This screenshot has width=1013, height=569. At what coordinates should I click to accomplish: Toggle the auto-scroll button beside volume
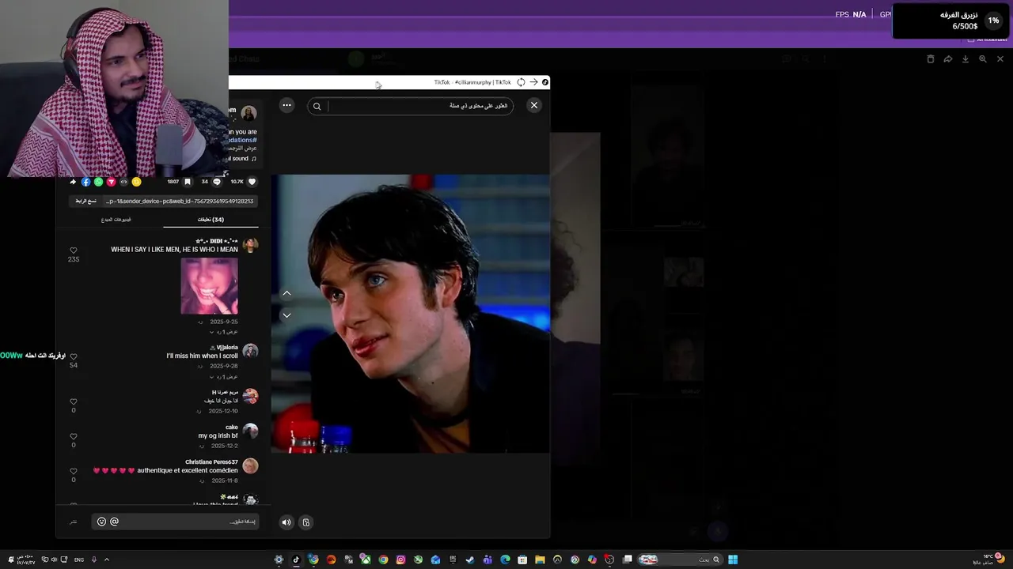pyautogui.click(x=306, y=522)
